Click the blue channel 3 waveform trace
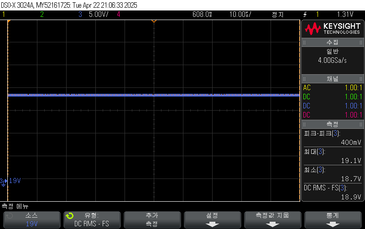The width and height of the screenshot is (365, 229). (154, 95)
